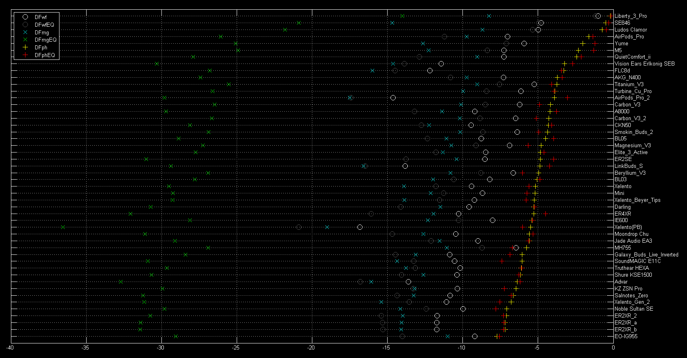Click the AKG_N400 row label
The image size is (687, 358).
click(628, 78)
